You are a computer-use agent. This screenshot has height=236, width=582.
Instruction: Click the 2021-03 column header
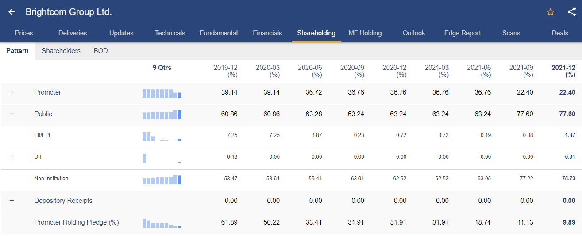(437, 71)
